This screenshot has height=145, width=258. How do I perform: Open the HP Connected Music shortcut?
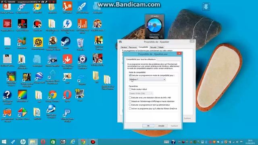coord(82,26)
